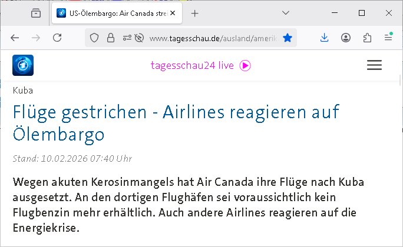
Task: Go back to the previous page
Action: tap(15, 38)
